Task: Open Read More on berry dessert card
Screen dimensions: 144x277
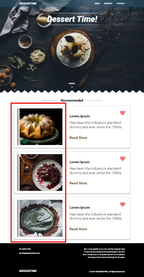Action: (x=78, y=183)
